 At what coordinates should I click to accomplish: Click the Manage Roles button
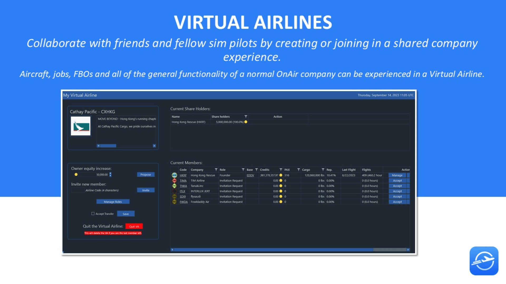[113, 202]
